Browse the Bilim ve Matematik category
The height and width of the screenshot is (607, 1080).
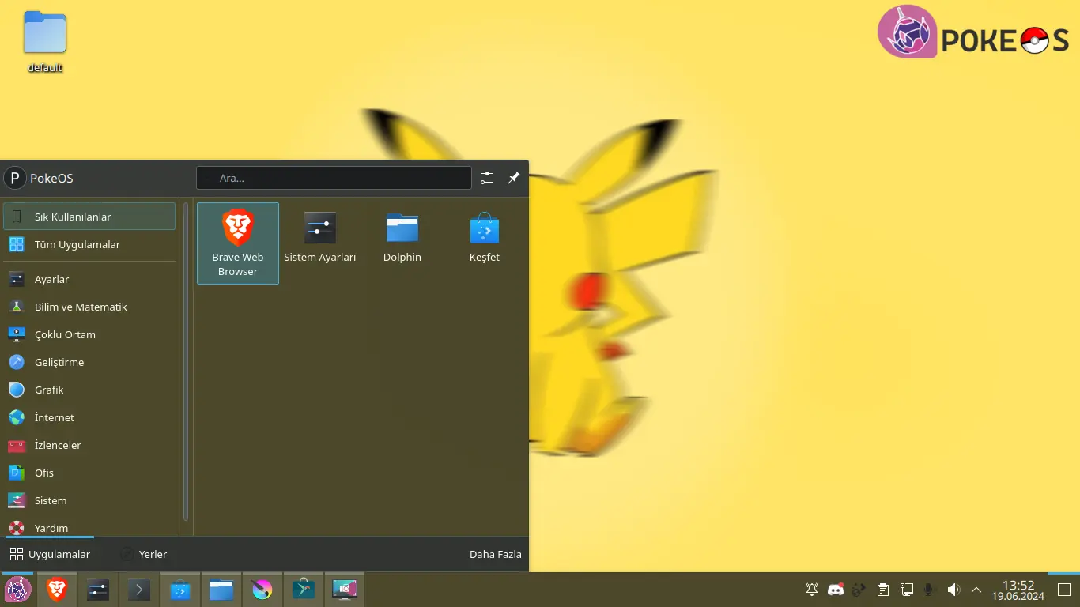(89, 307)
